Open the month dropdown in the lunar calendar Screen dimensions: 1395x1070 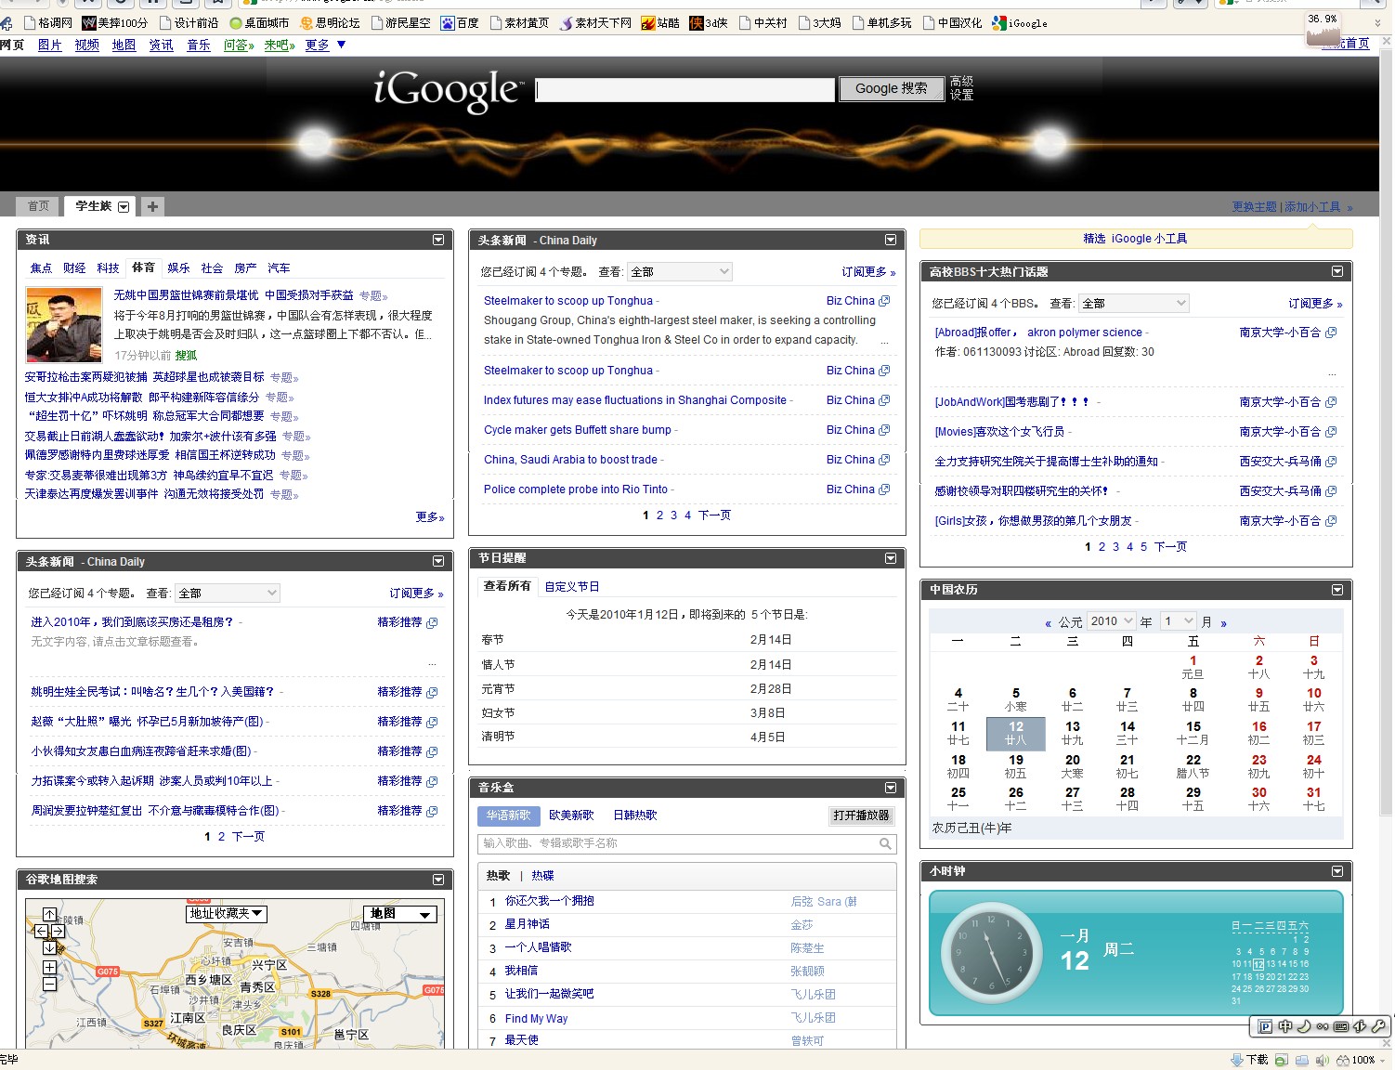[1180, 621]
